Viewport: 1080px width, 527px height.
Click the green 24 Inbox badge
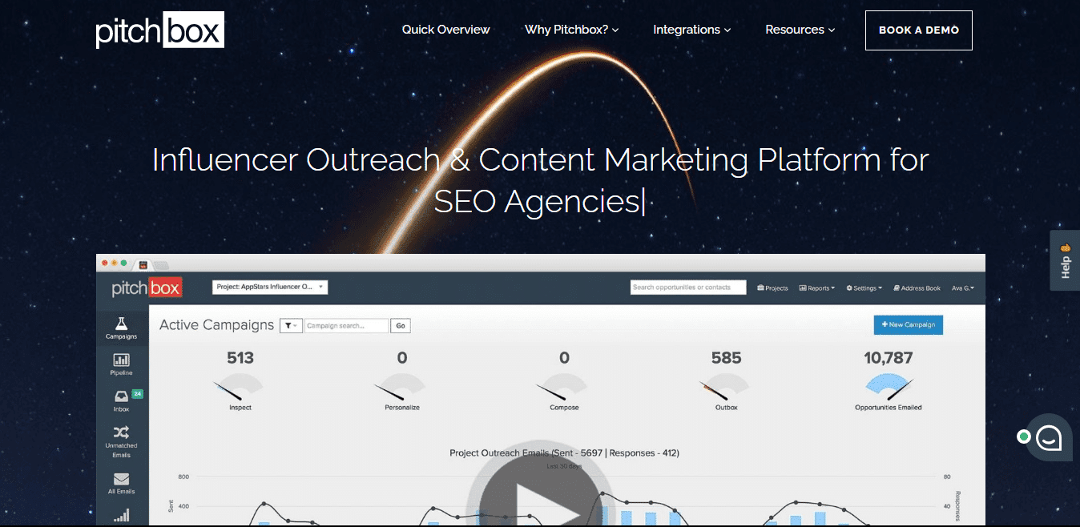[x=137, y=393]
